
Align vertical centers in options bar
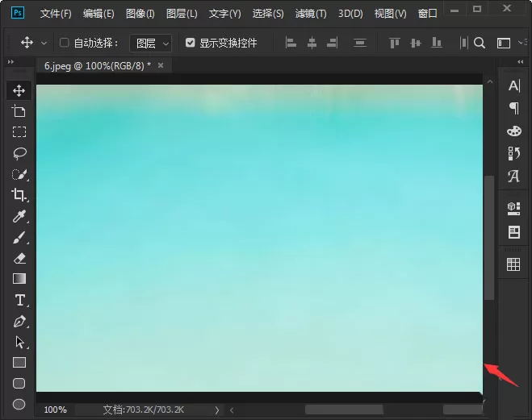tap(416, 43)
